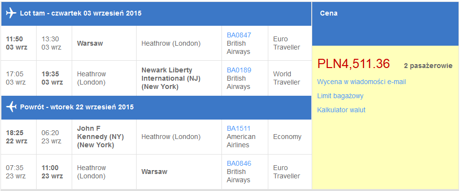Open flight number BA0846 link

point(239,163)
